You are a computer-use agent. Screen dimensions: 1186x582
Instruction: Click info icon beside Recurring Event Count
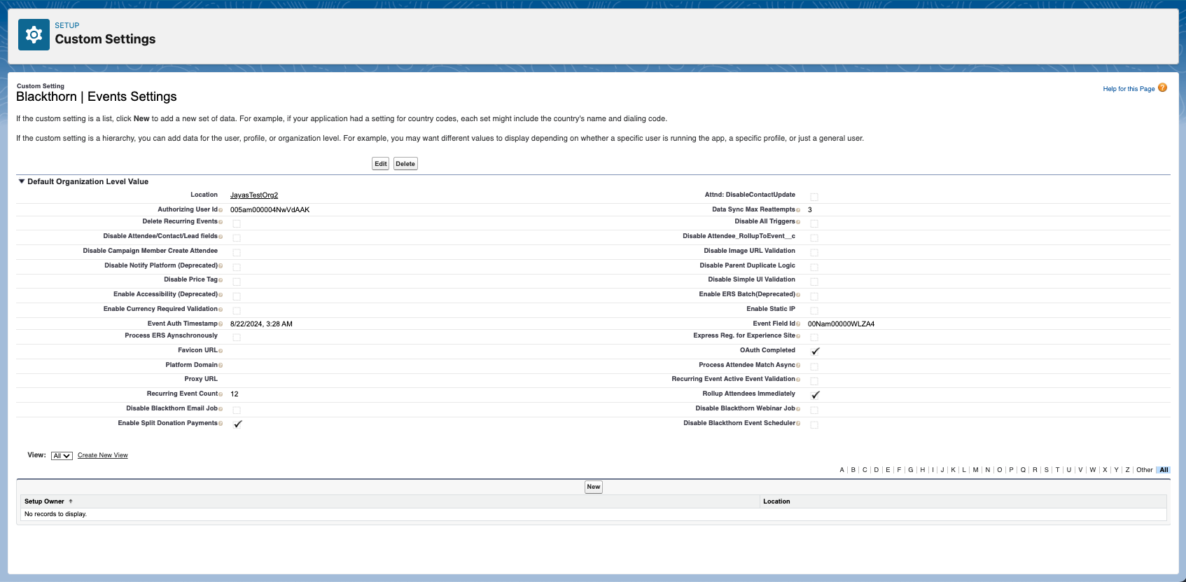pos(221,394)
